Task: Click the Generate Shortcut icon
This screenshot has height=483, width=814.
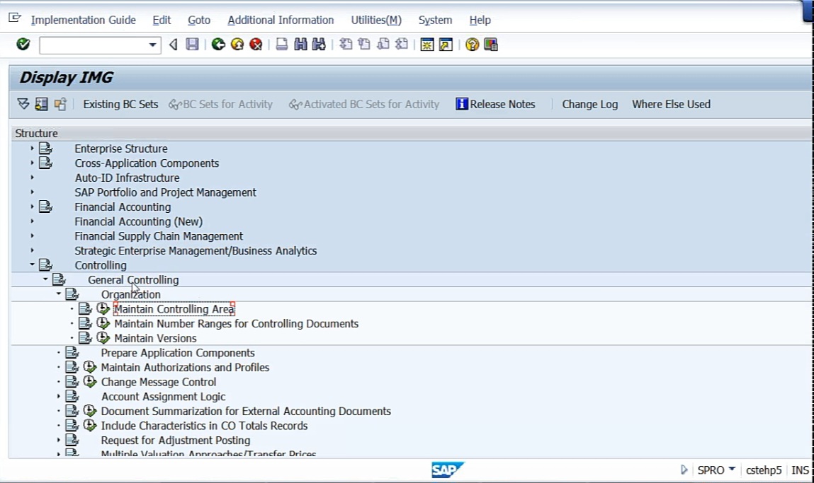Action: pos(446,45)
